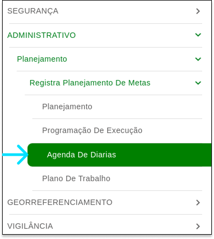Viewport: 214px width, 239px height.
Task: Collapse ADMINISTRATIVO using its down chevron
Action: pyautogui.click(x=198, y=35)
